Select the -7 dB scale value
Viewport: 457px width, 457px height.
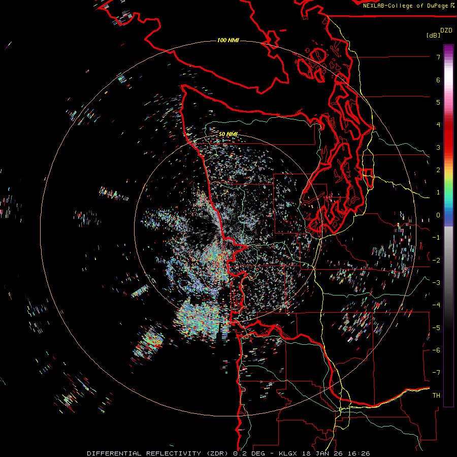[436, 373]
